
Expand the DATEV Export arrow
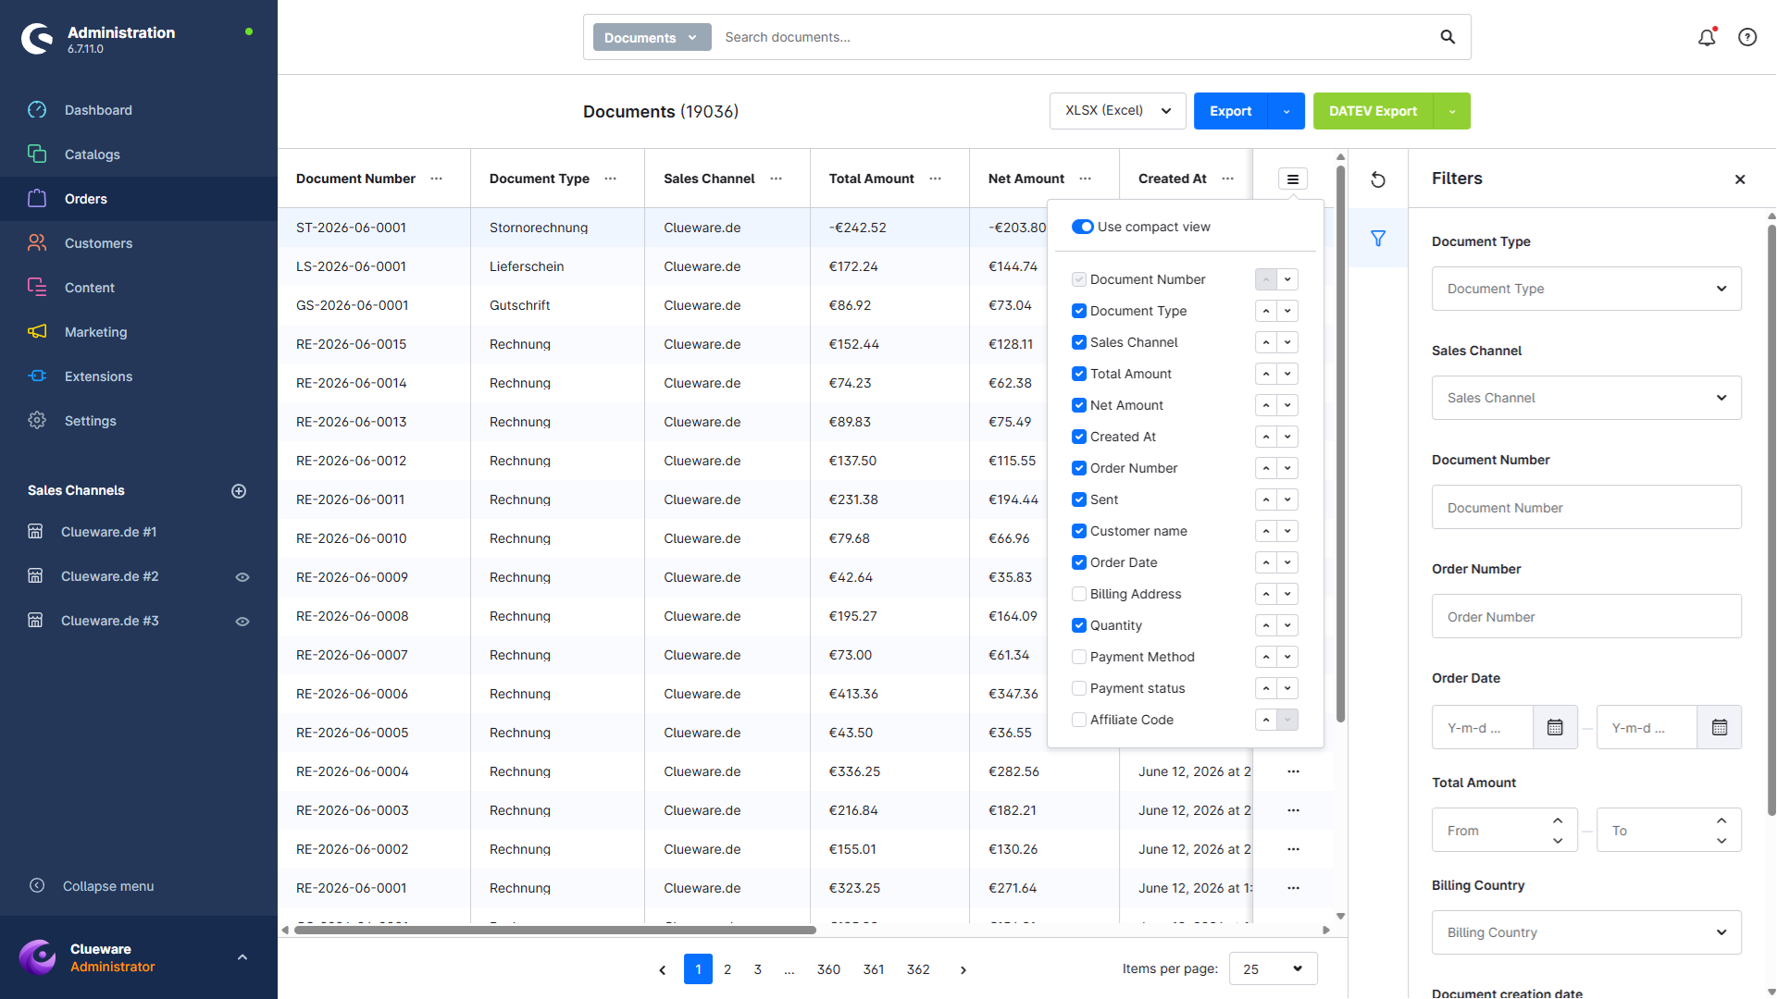tap(1452, 111)
